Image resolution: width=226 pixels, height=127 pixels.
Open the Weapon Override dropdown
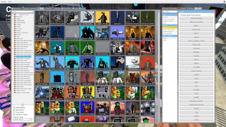(23, 120)
